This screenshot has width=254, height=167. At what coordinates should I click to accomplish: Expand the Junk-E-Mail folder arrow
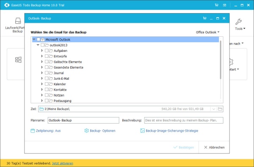[x=42, y=78]
